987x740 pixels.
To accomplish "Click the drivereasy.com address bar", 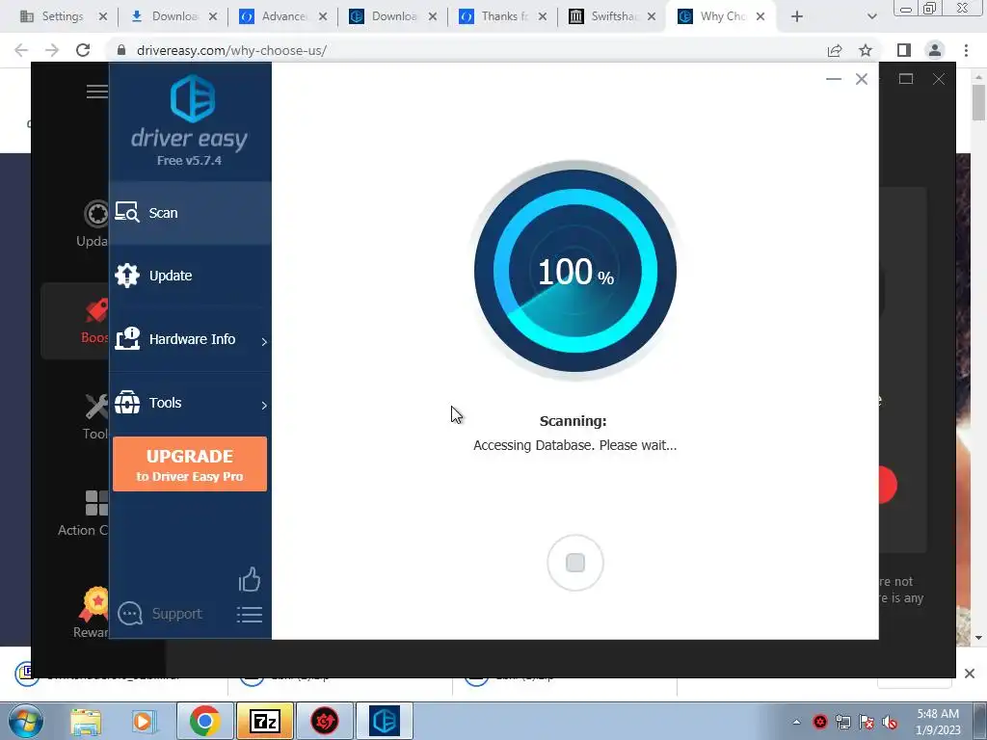I will coord(466,50).
